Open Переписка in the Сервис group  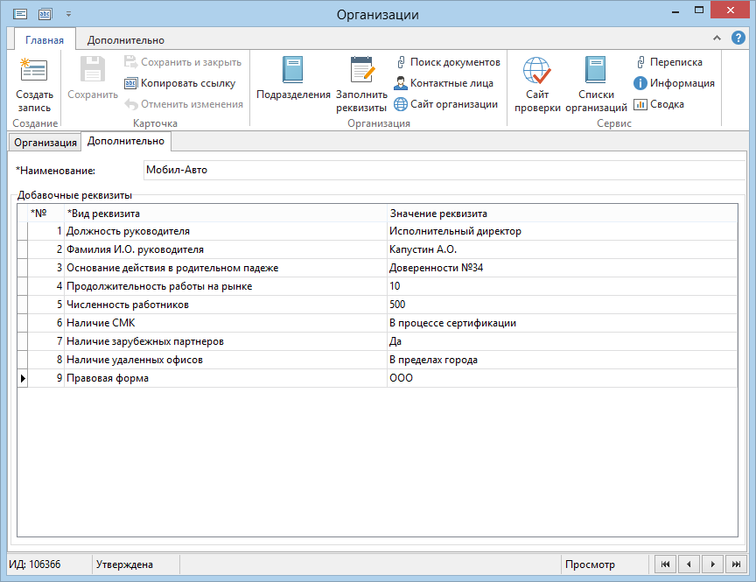tap(668, 62)
